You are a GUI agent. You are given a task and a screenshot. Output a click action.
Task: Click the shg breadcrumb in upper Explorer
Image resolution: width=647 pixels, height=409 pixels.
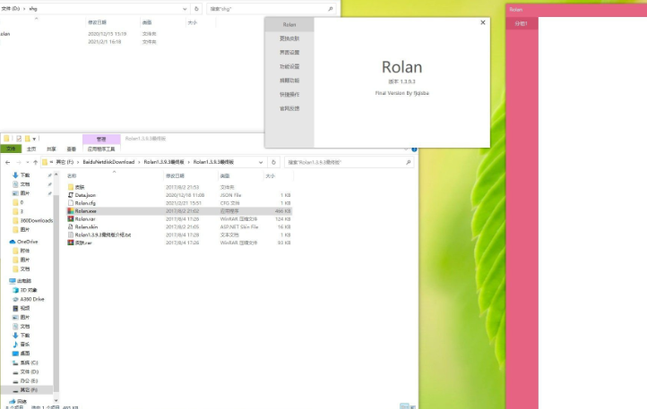[33, 9]
